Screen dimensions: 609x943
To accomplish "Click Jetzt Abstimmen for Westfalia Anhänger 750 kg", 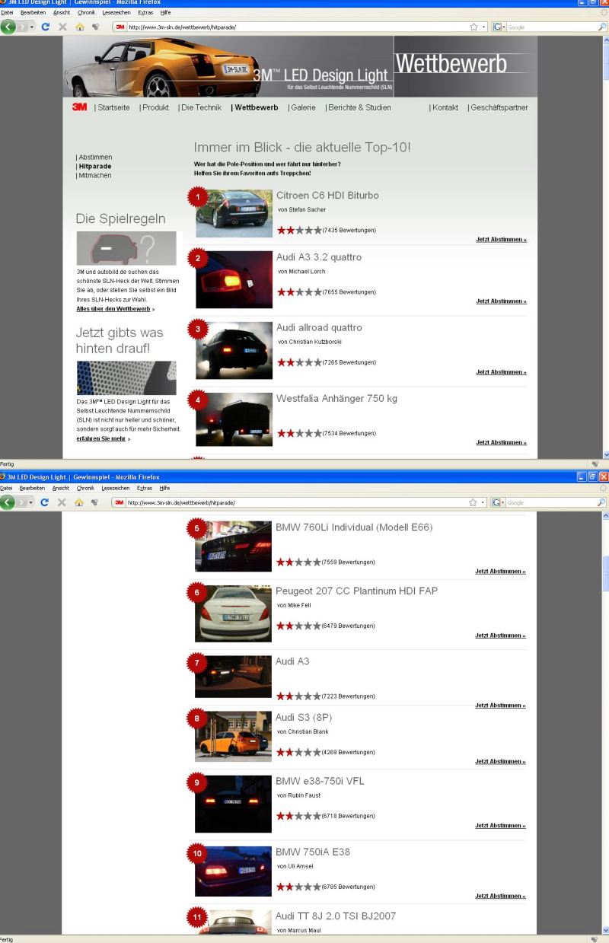I will pyautogui.click(x=501, y=441).
